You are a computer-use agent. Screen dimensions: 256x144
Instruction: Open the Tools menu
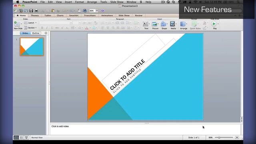click(x=104, y=2)
